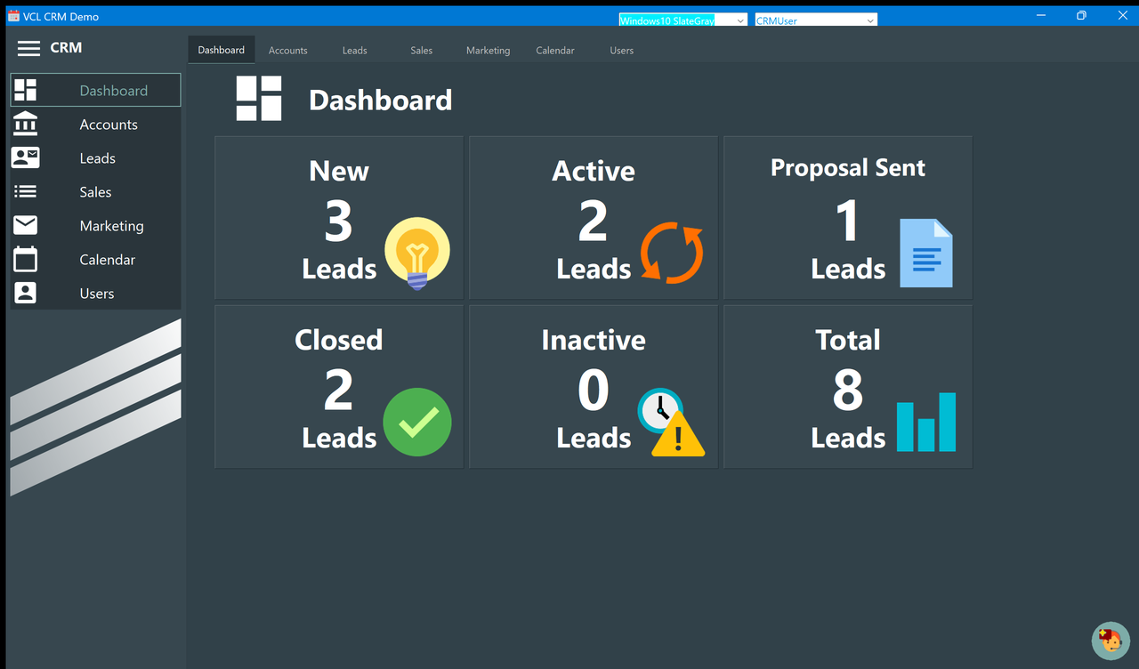
Task: Click the Dashboard grid icon in sidebar
Action: click(x=26, y=90)
